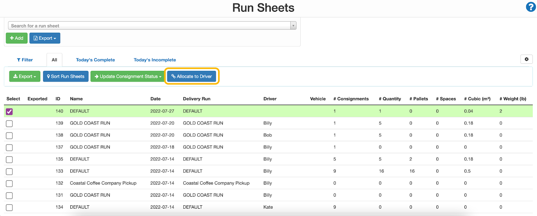
Task: Switch to Today's Incomplete tab
Action: (155, 60)
